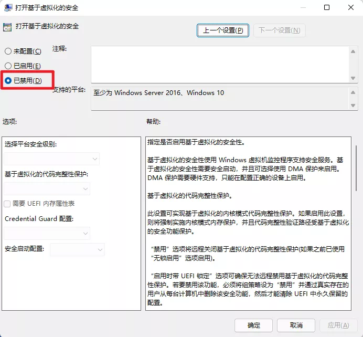This screenshot has height=337, width=363.
Task: Click the 取消 button
Action: (x=296, y=325)
